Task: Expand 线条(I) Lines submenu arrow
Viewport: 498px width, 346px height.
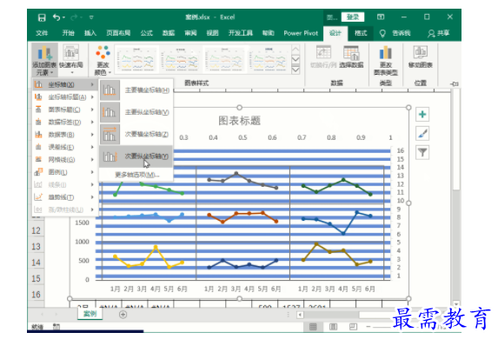Action: [x=92, y=184]
